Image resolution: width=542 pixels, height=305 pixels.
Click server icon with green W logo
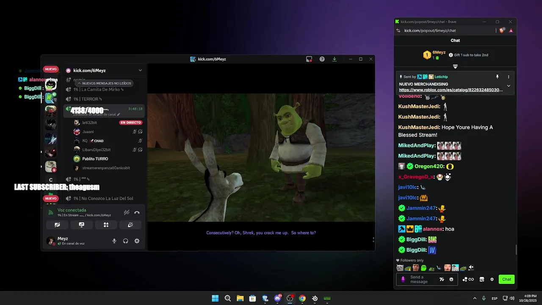51,98
